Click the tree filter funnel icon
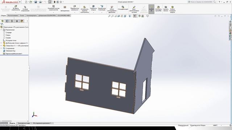 click(1, 24)
